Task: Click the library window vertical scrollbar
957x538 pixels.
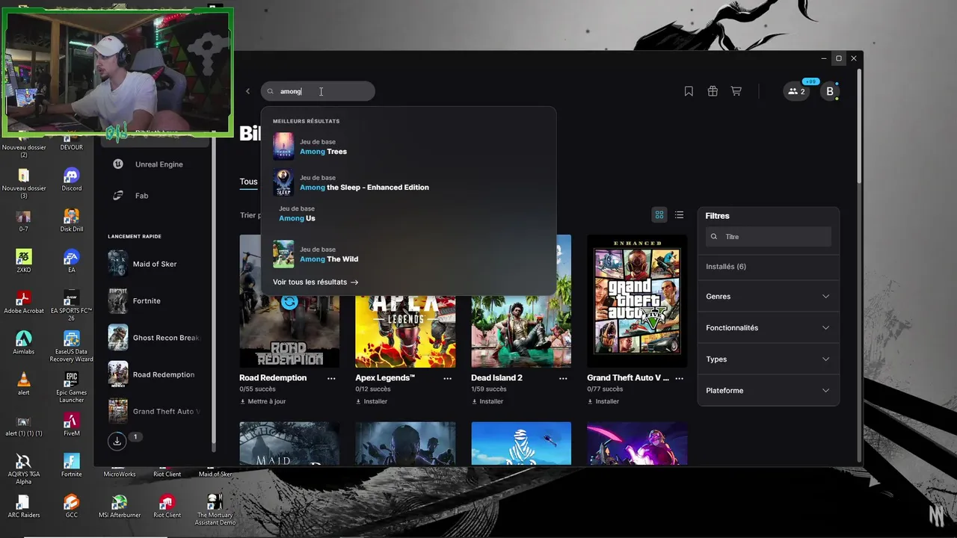Action: pos(858,127)
